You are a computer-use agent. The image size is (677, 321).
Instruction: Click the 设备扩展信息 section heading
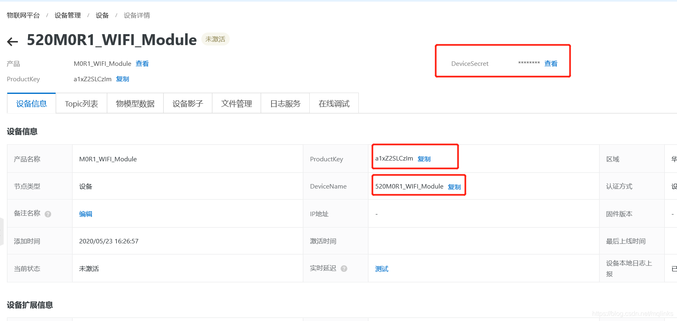point(30,305)
